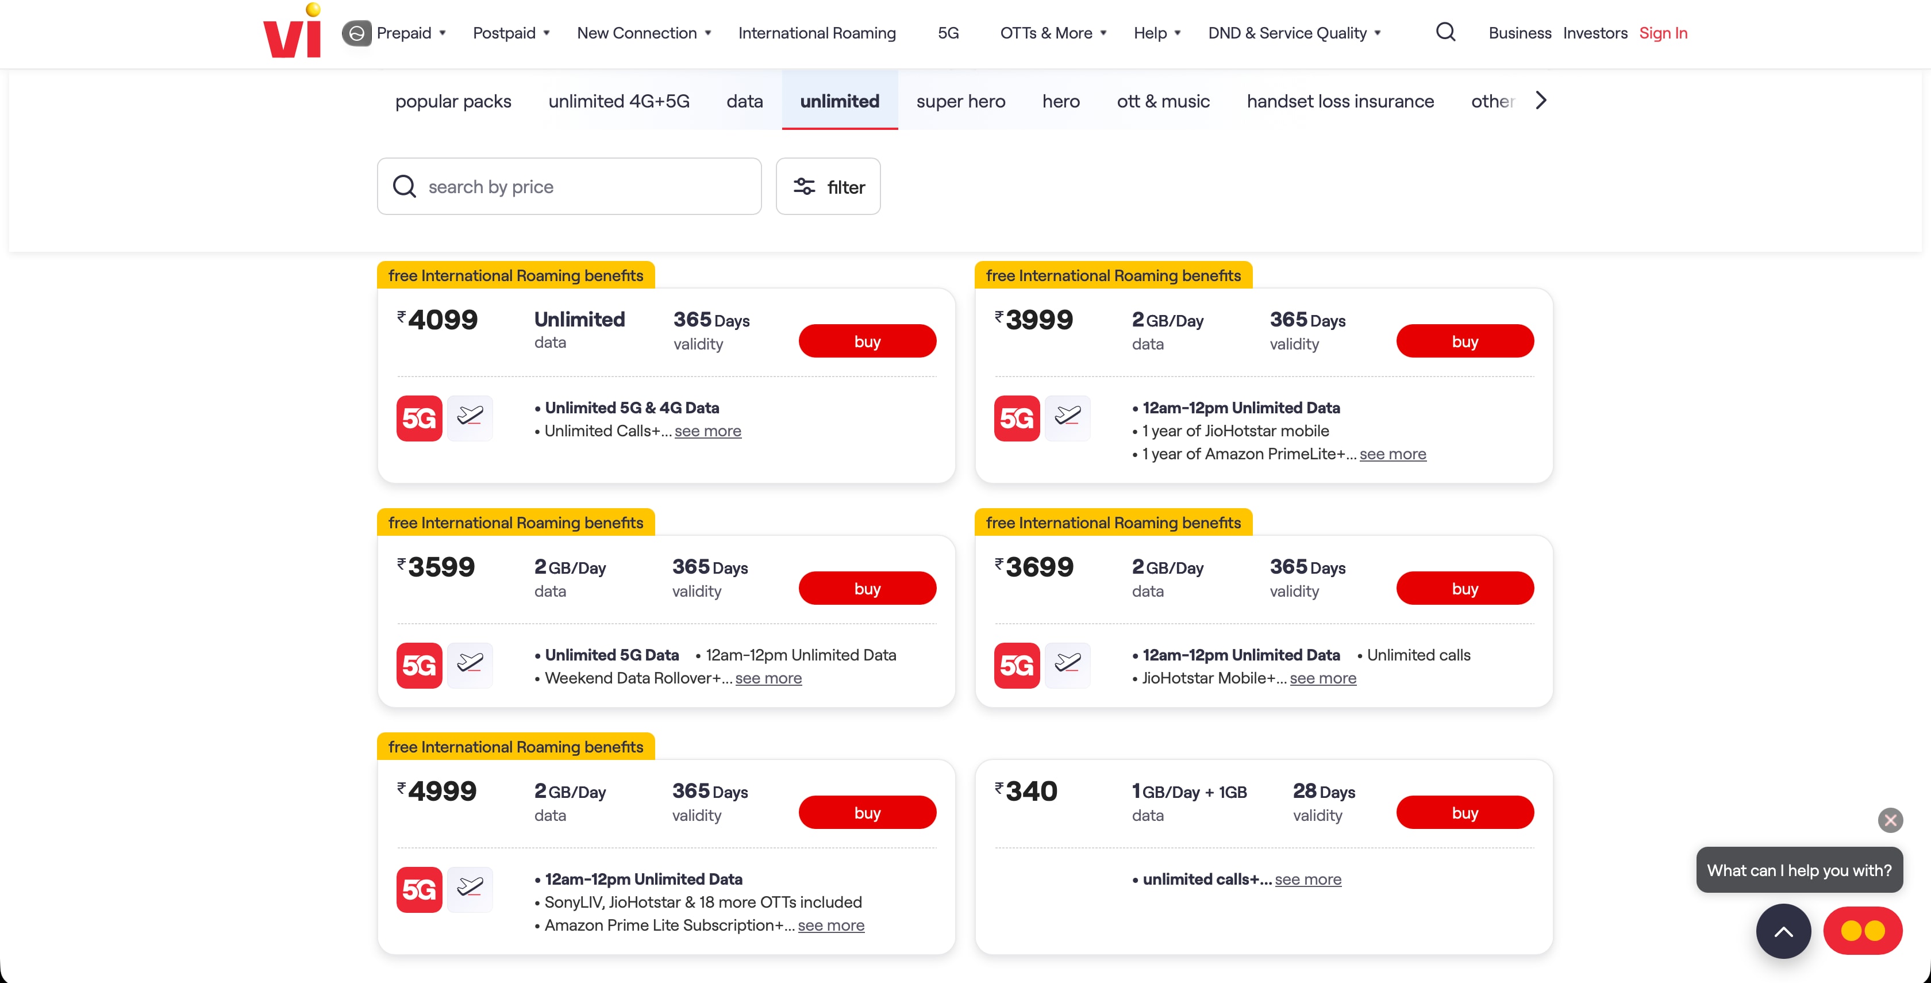Click the roaming airplane icon on ₹3699 plan
1931x983 pixels.
1067,665
